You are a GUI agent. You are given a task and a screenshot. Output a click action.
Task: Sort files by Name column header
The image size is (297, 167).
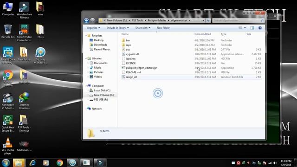(125, 34)
